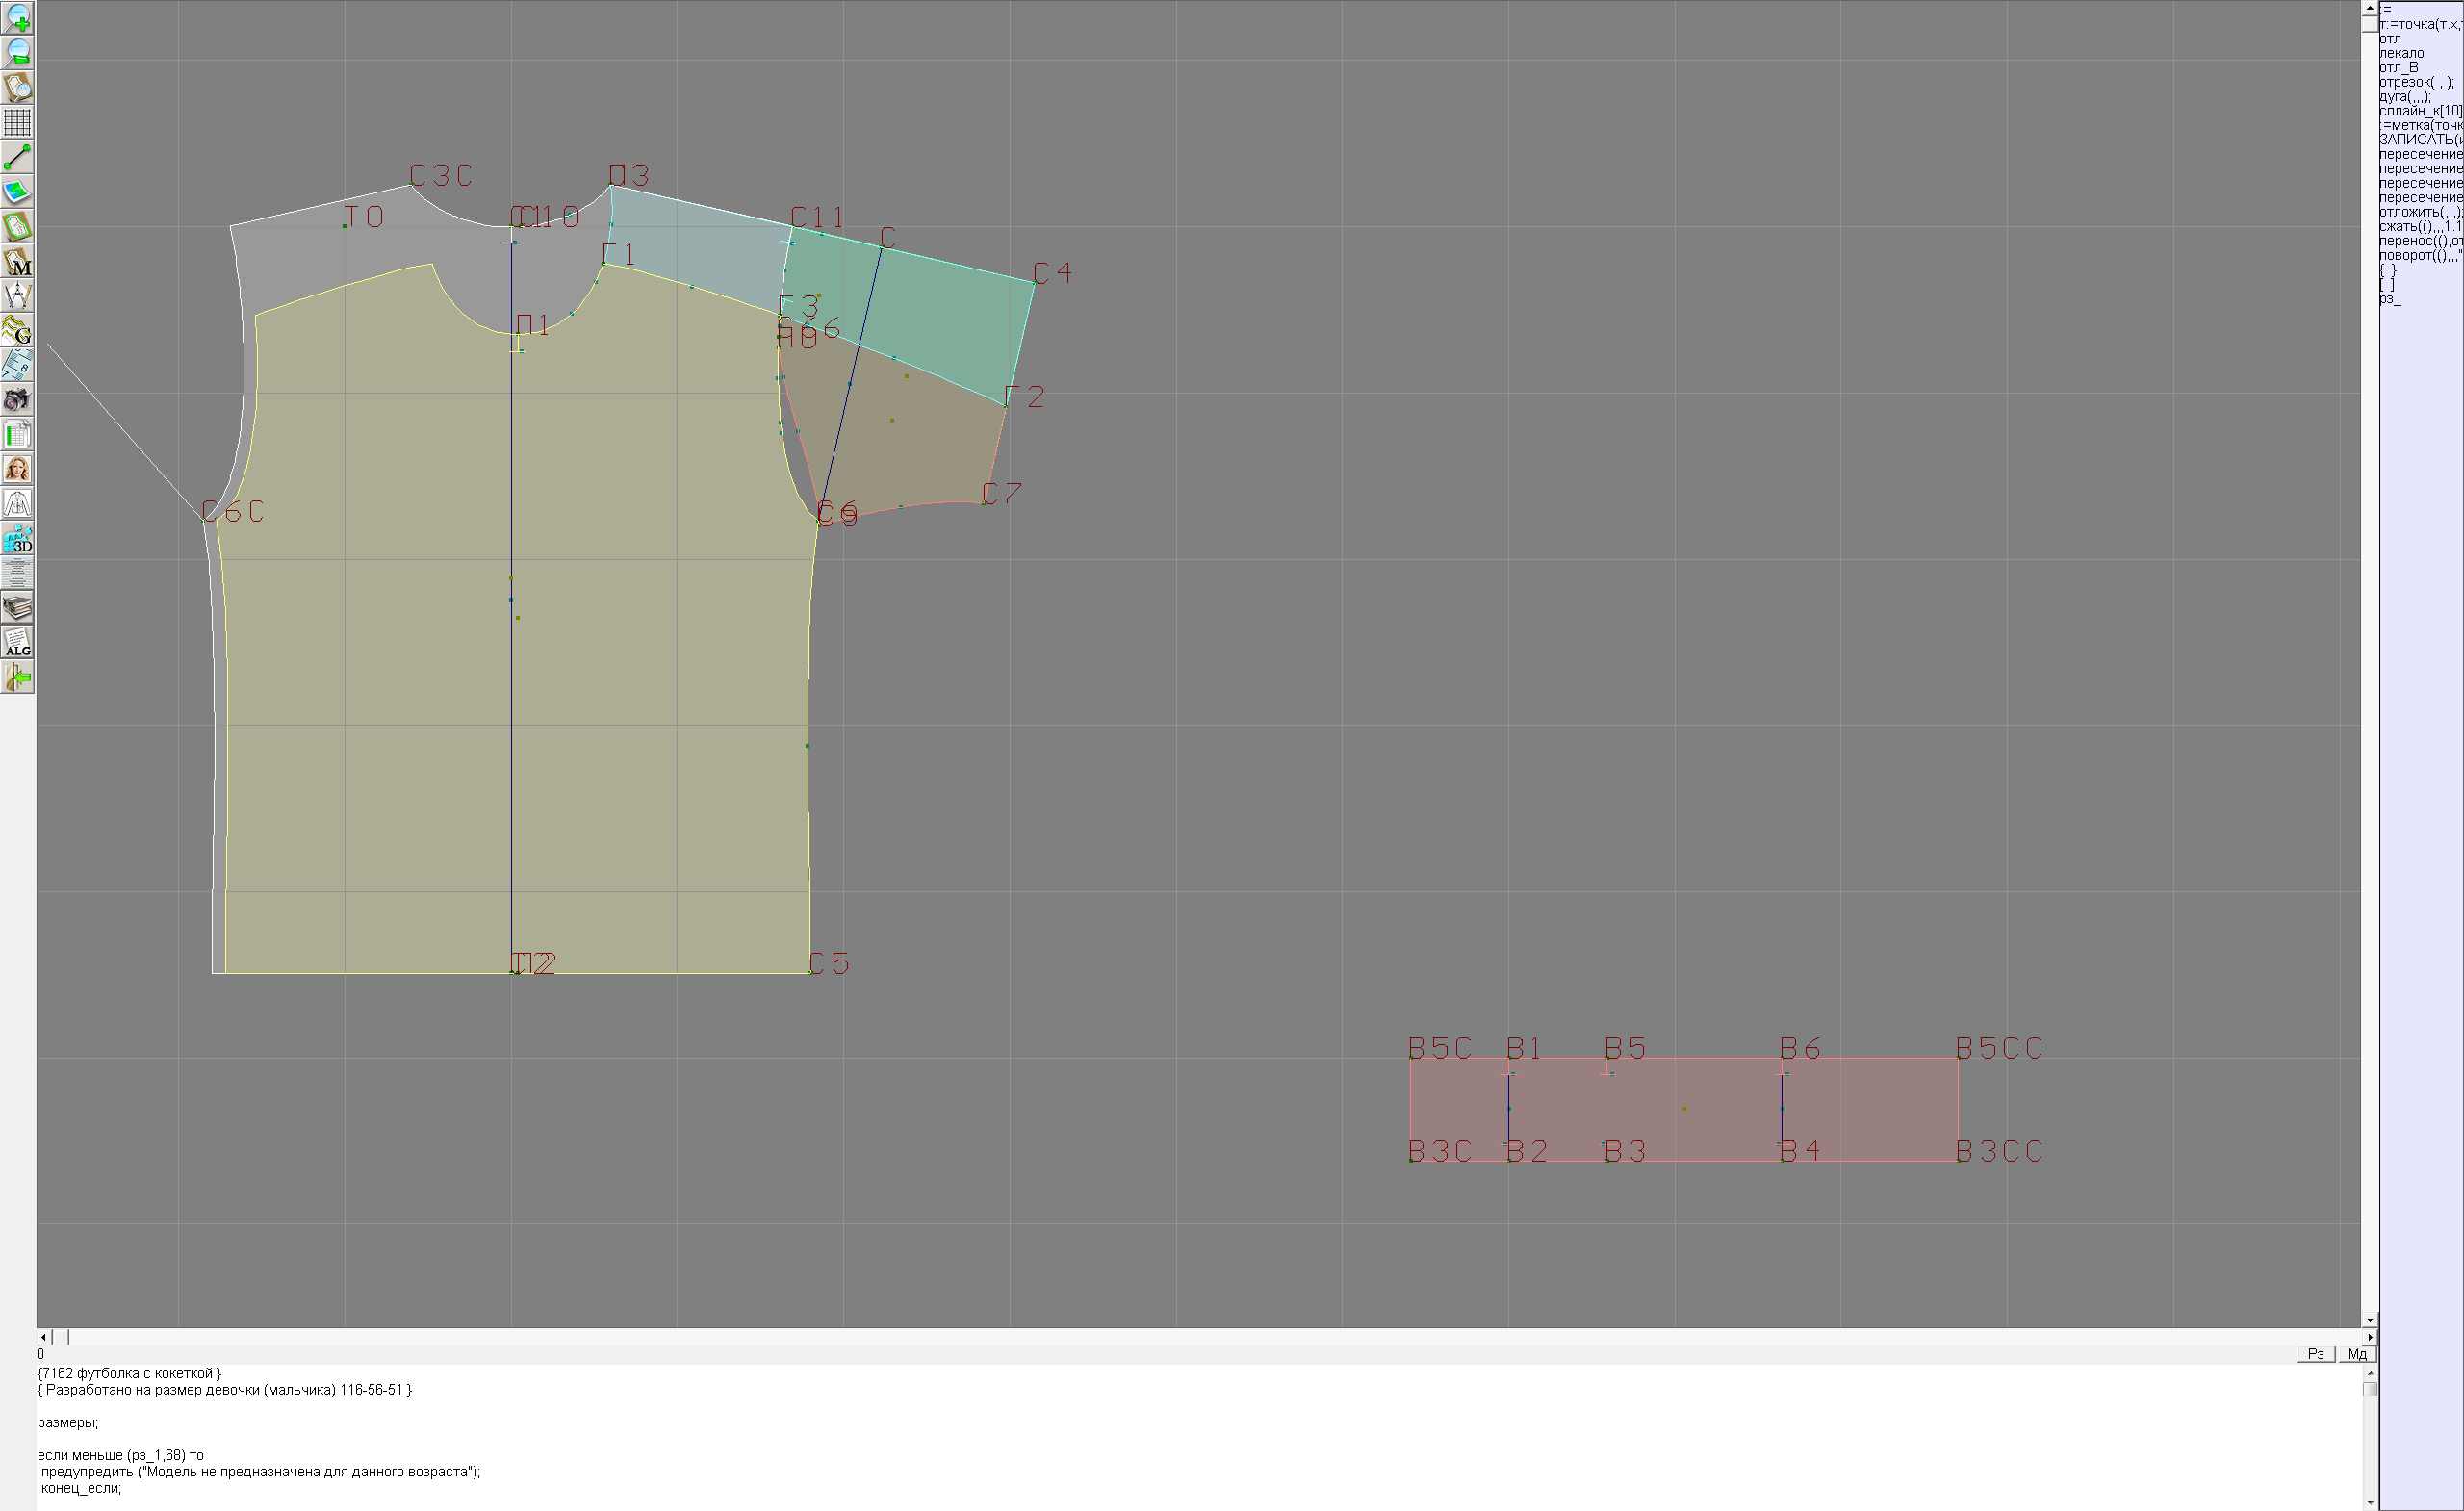Select the line segment tool icon

click(17, 157)
